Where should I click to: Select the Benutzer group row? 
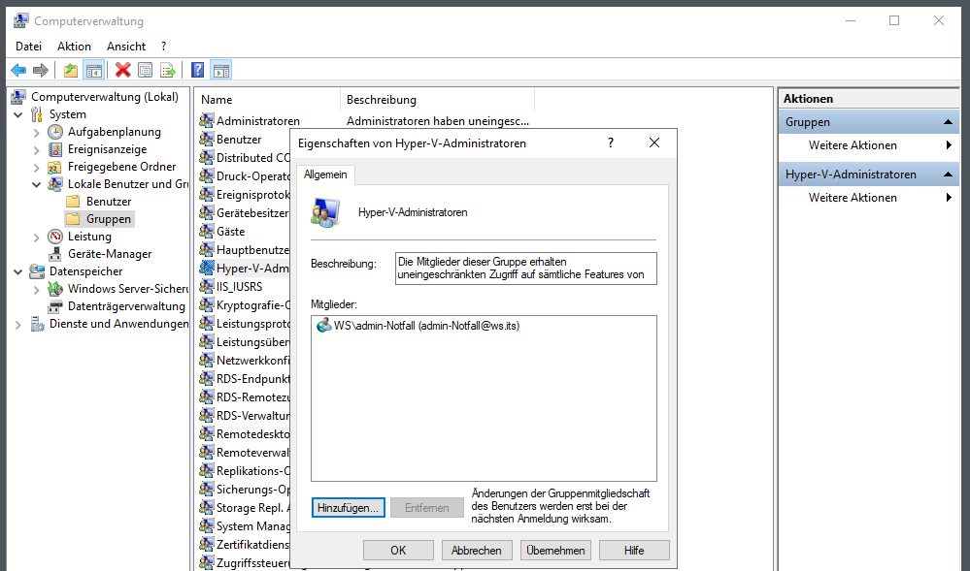[x=239, y=139]
